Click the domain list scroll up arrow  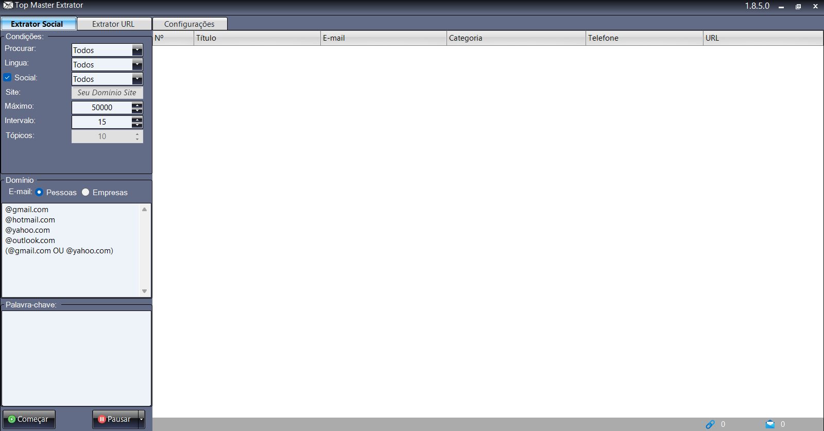(144, 209)
